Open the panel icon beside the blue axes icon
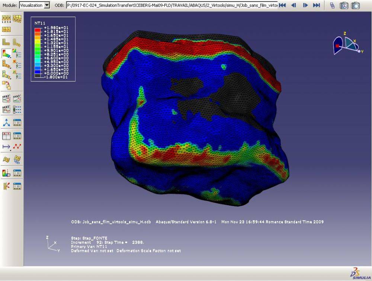372x281 pixels. pyautogui.click(x=17, y=123)
